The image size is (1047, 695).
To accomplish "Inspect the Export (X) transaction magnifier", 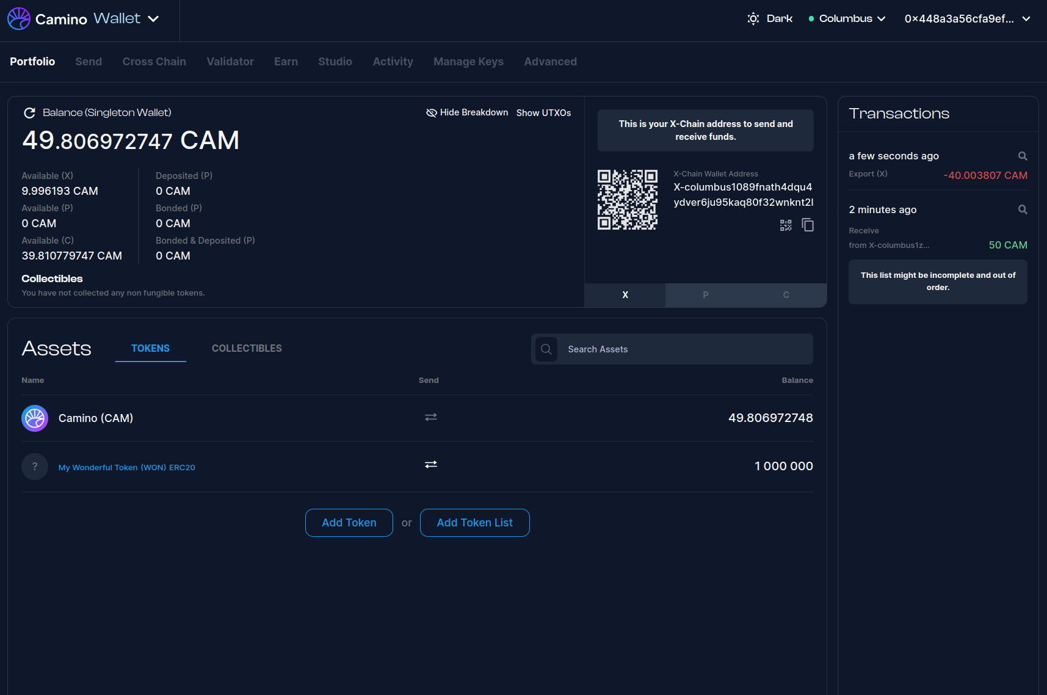I will pos(1023,156).
